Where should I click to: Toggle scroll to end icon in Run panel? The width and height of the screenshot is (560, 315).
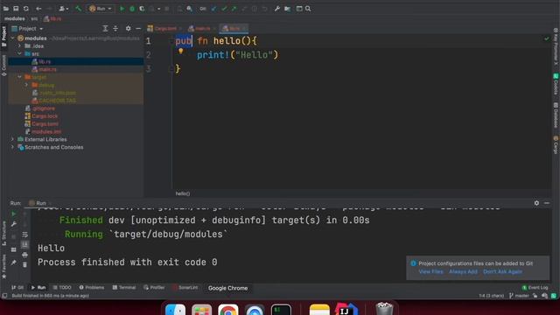[24, 245]
